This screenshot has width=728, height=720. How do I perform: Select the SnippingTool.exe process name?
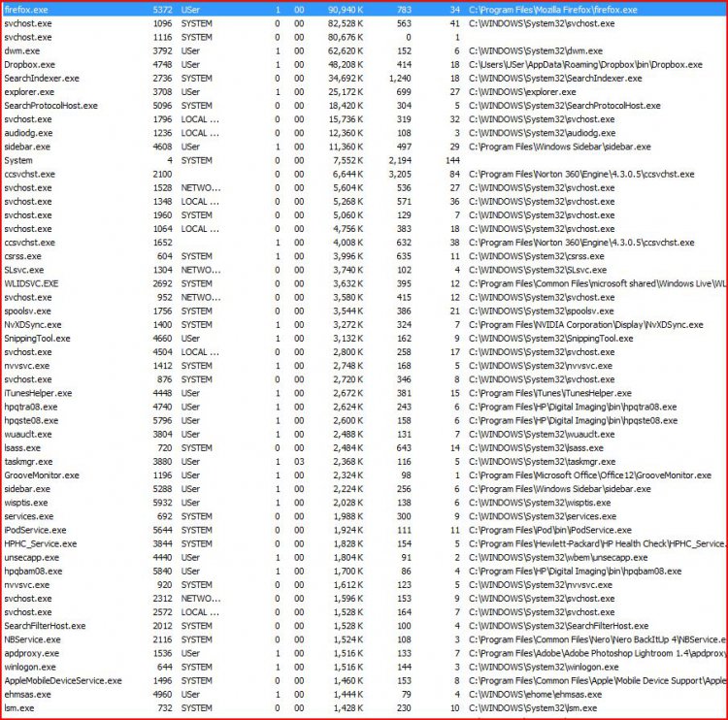(37, 339)
